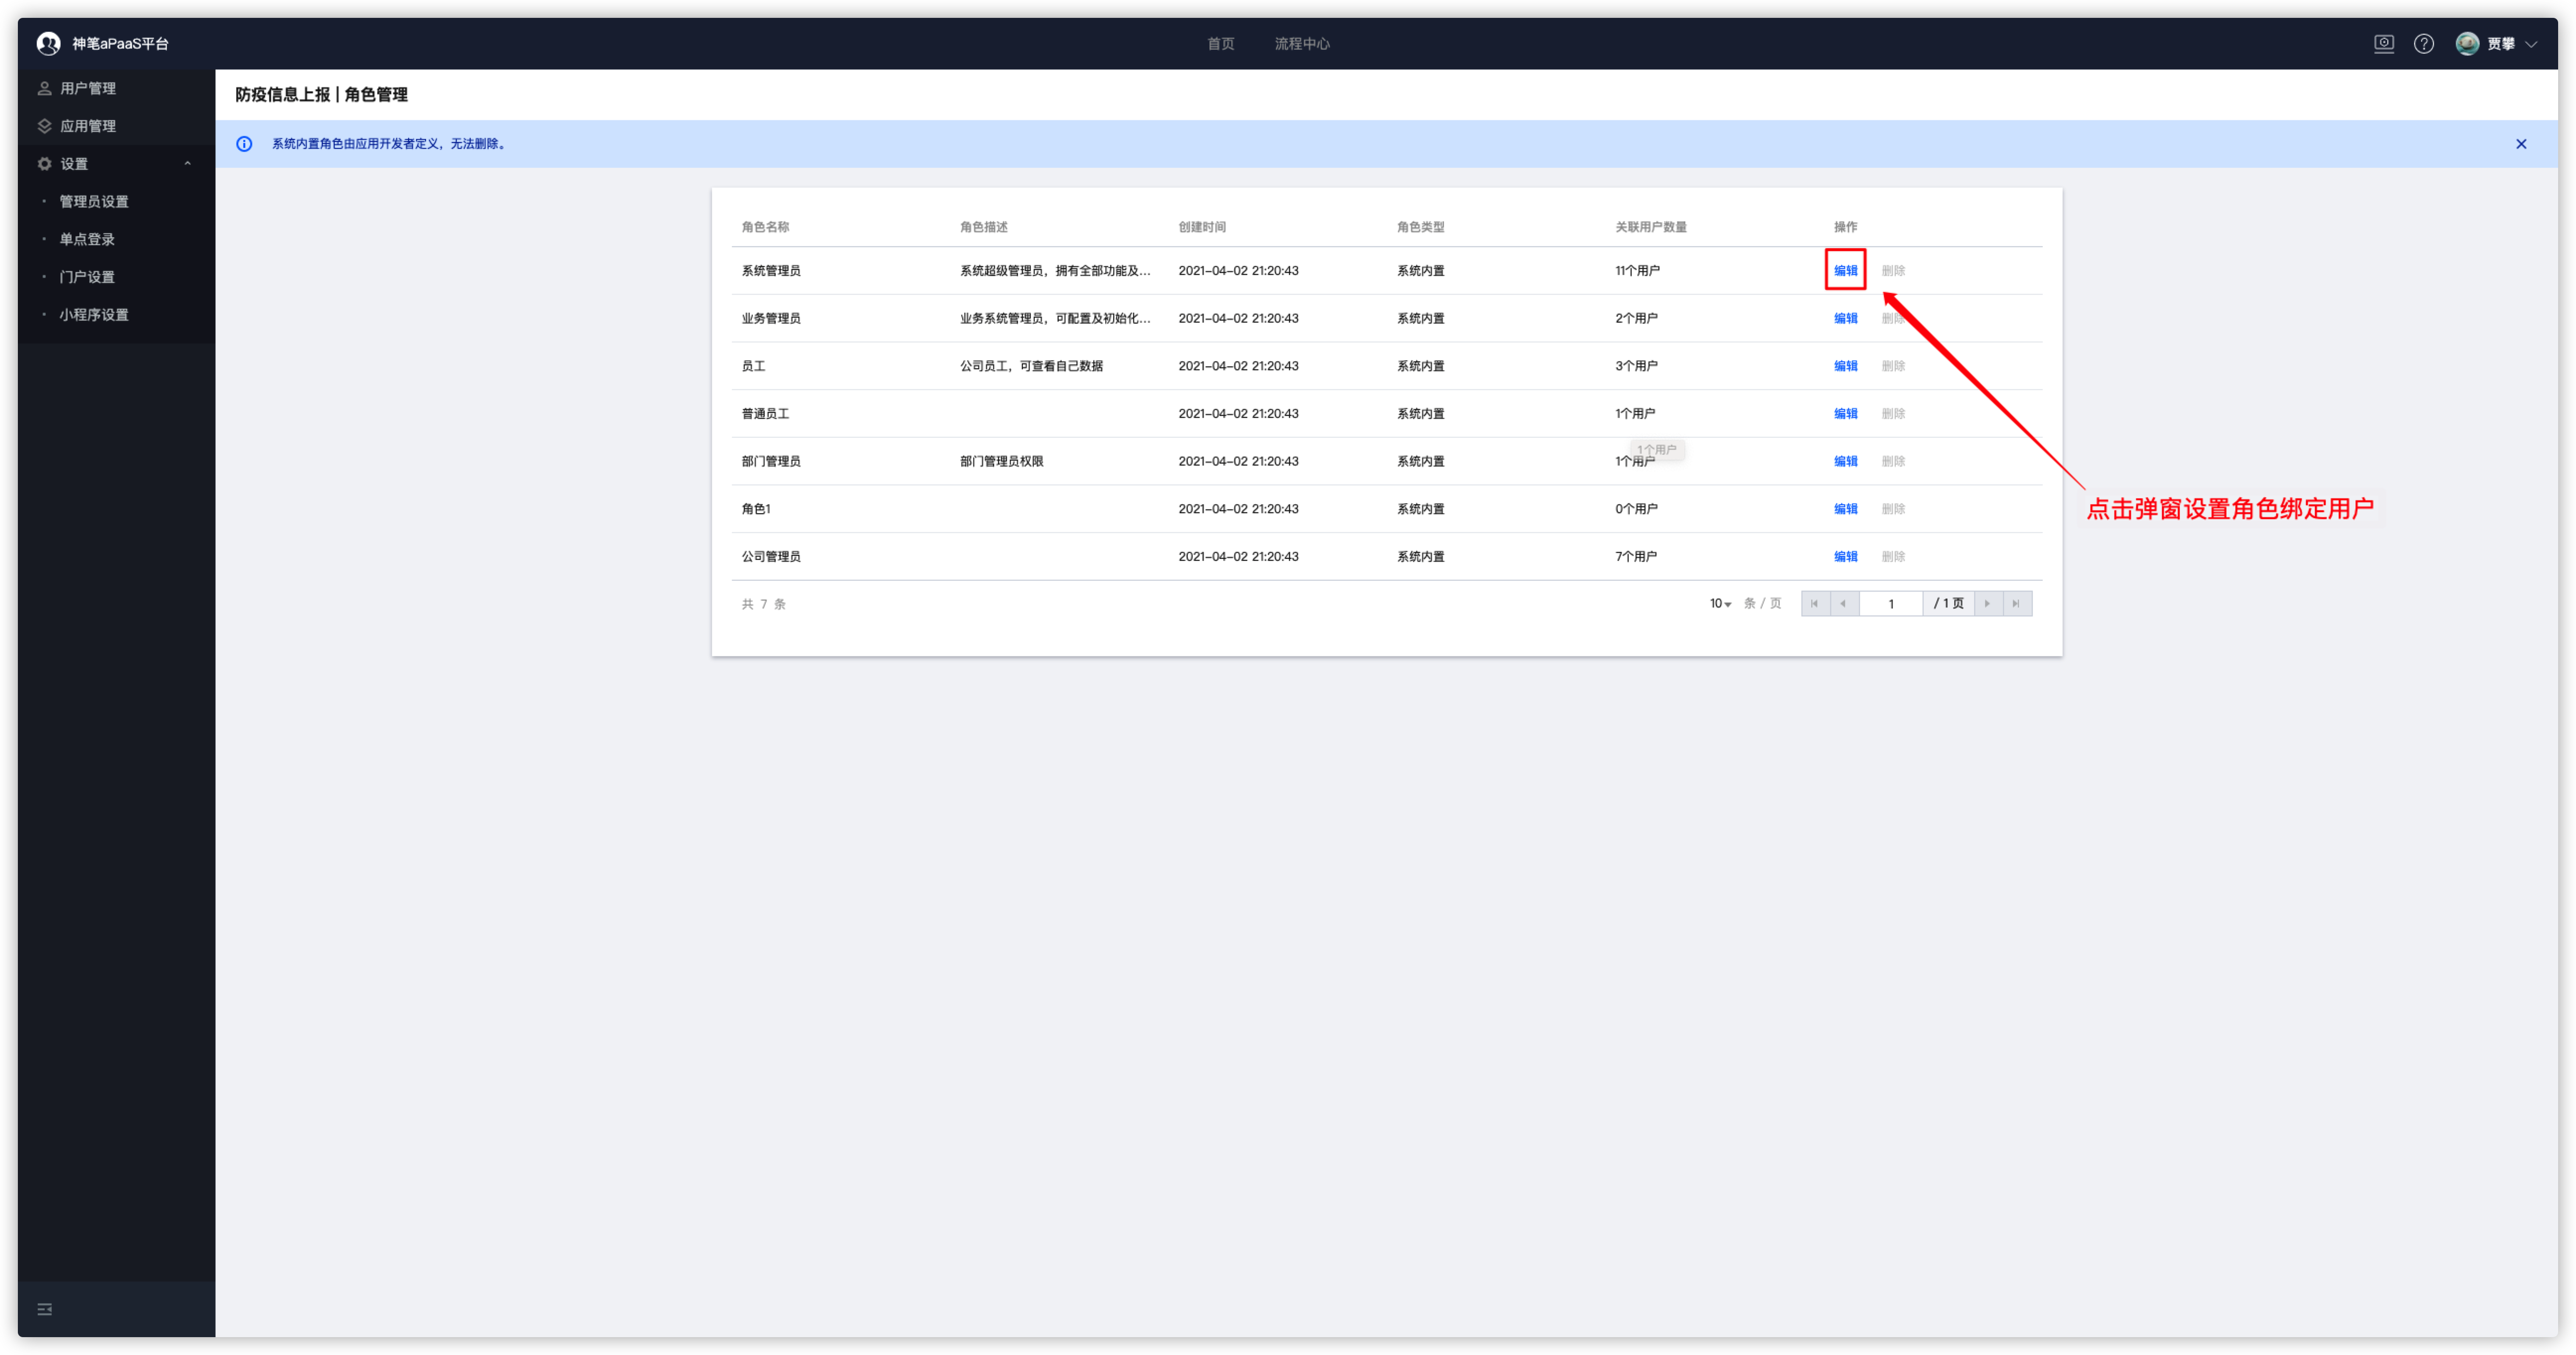
Task: Open 应用管理 in the sidebar
Action: 87,126
